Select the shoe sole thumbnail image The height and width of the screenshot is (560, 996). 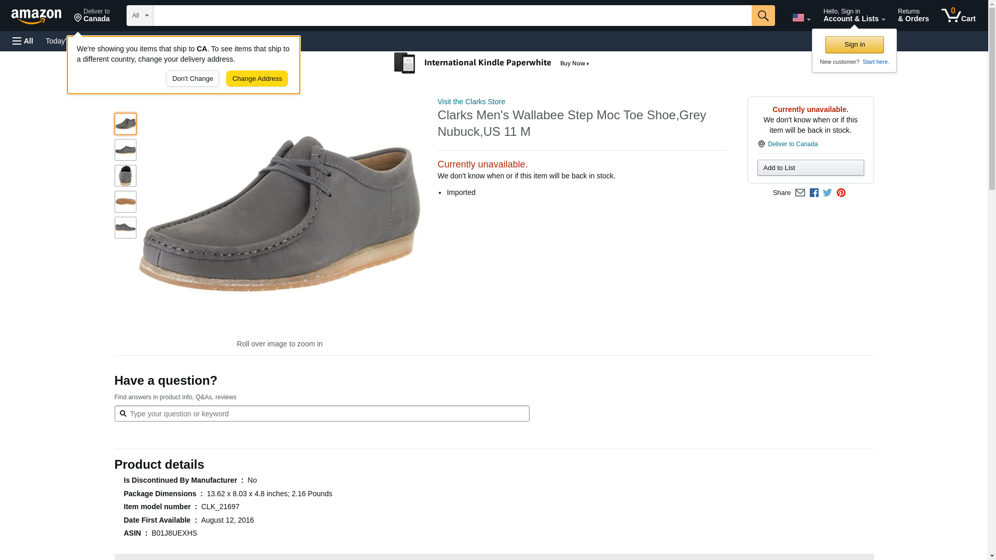(x=126, y=202)
